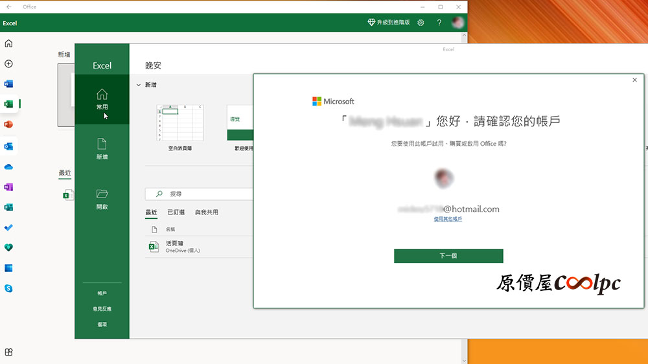Open Outlook from the Office sidebar
The height and width of the screenshot is (364, 648).
(8, 146)
